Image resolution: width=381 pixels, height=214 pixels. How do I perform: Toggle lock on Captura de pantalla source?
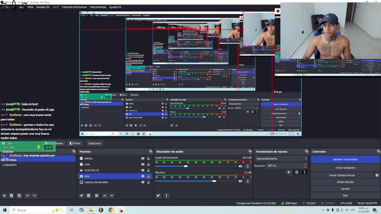tap(148, 182)
